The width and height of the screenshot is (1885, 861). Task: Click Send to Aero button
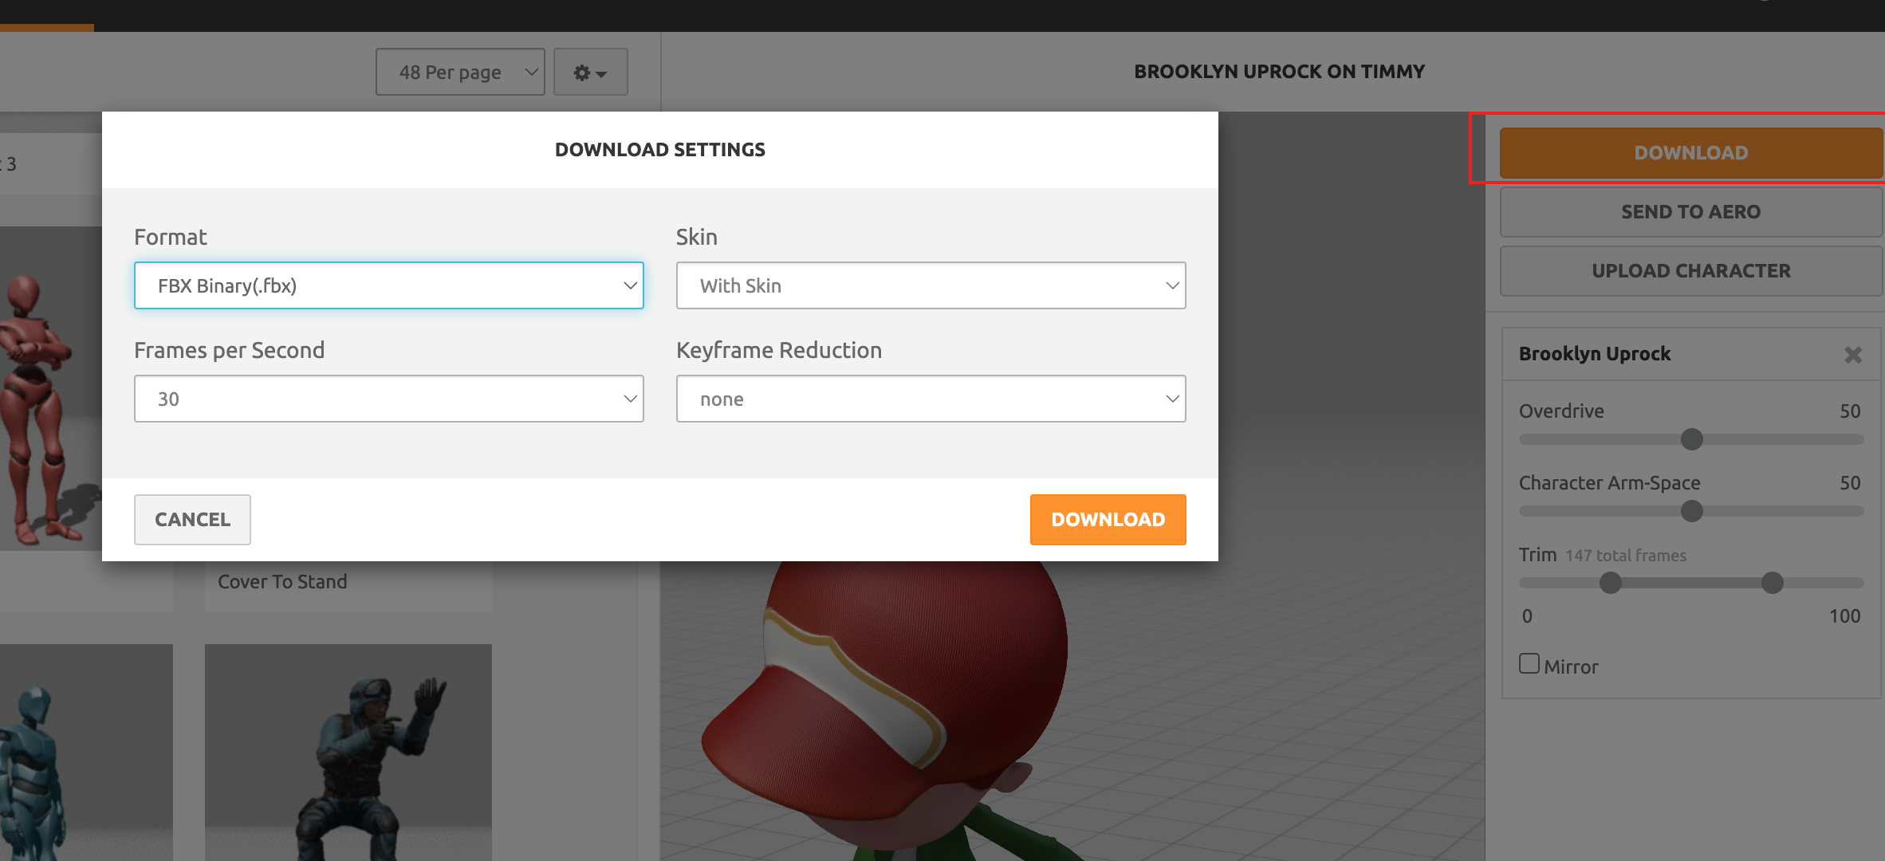coord(1690,212)
